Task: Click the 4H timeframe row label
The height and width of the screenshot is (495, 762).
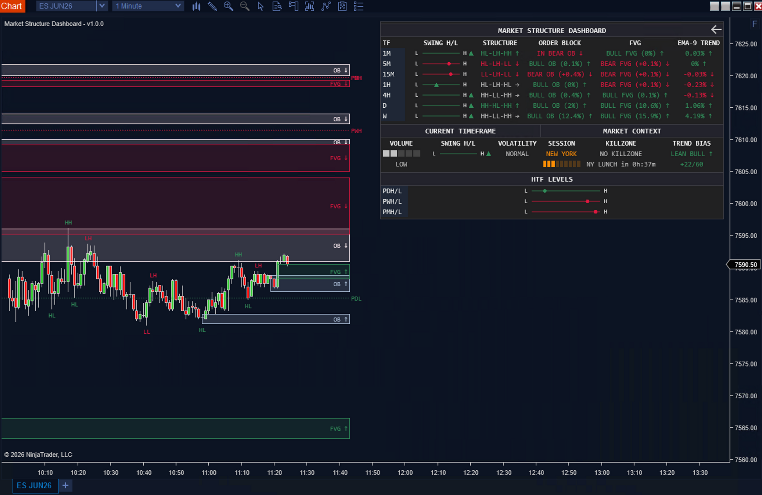Action: [x=387, y=95]
